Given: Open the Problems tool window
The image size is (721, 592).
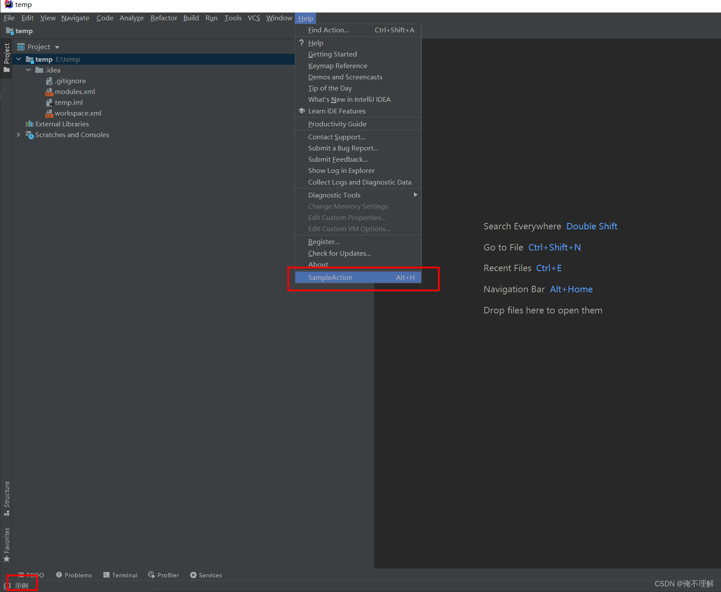Looking at the screenshot, I should coord(74,575).
